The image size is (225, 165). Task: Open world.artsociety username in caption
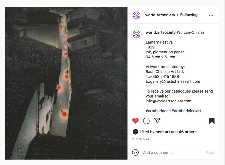pyautogui.click(x=161, y=32)
